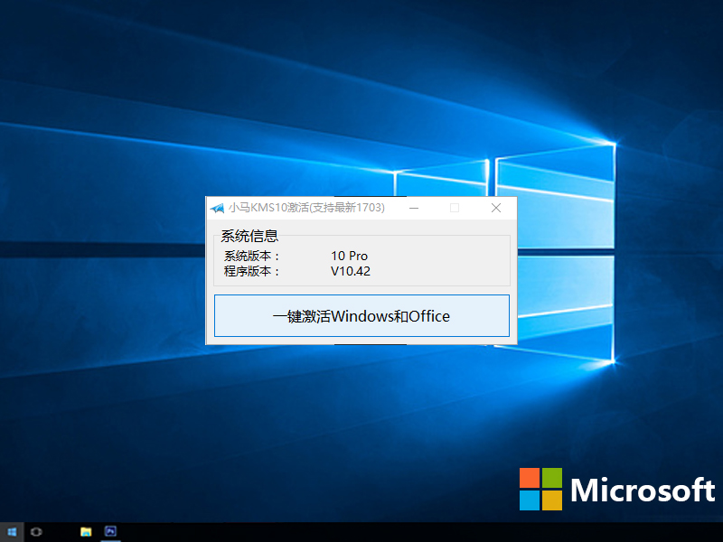723x542 pixels.
Task: Click the 系统信息 group heading
Action: (249, 236)
